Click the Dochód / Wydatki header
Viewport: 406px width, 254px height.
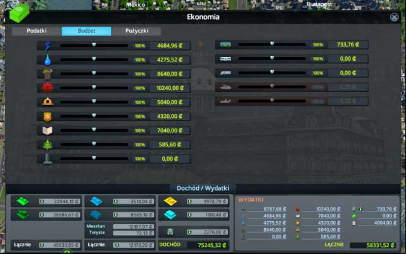click(x=203, y=188)
